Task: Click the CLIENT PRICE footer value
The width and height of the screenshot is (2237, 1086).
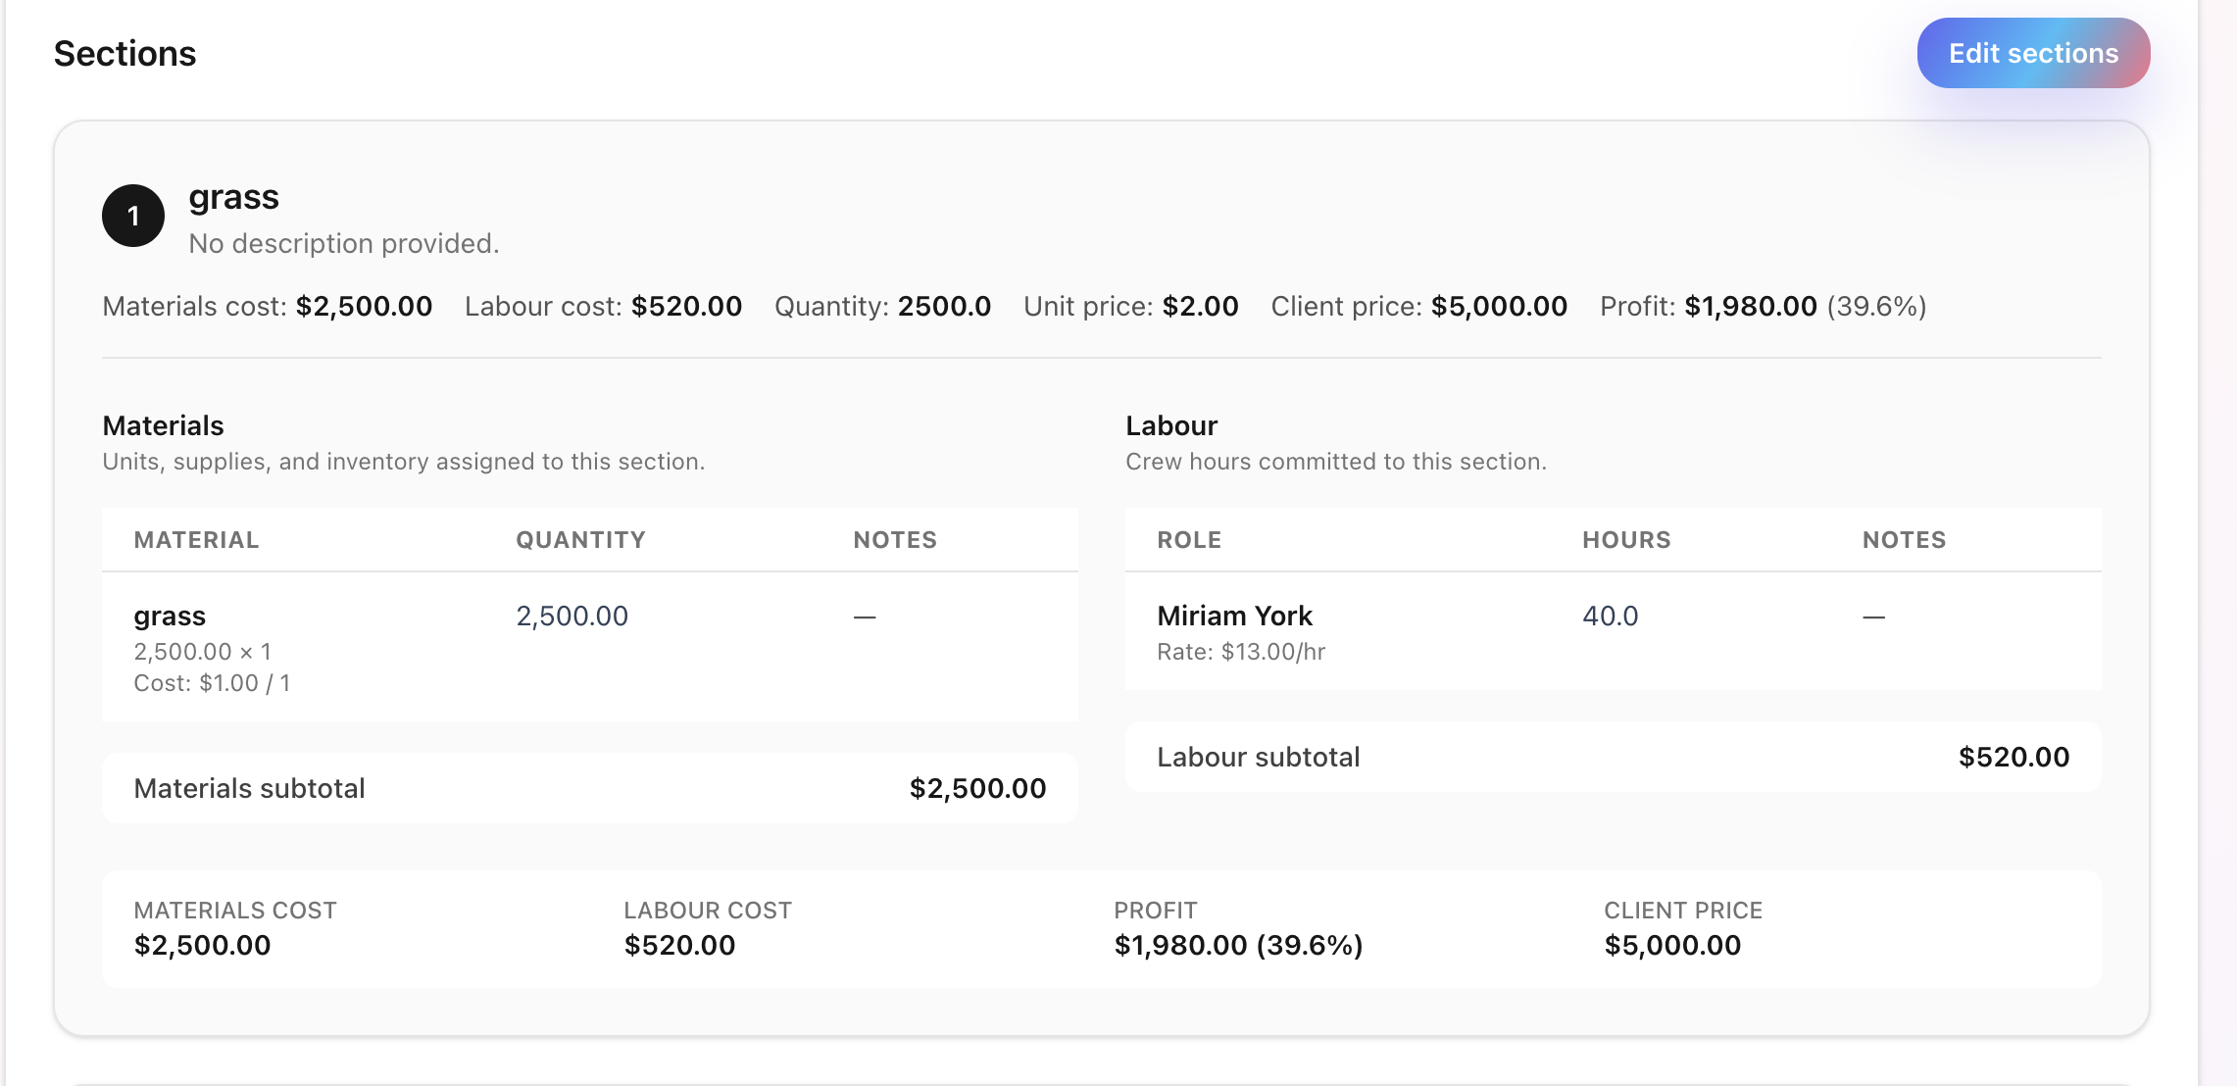Action: 1670,945
